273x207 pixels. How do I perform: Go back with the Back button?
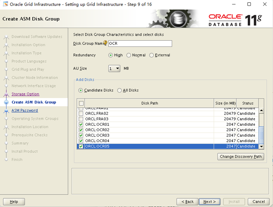[187, 202]
